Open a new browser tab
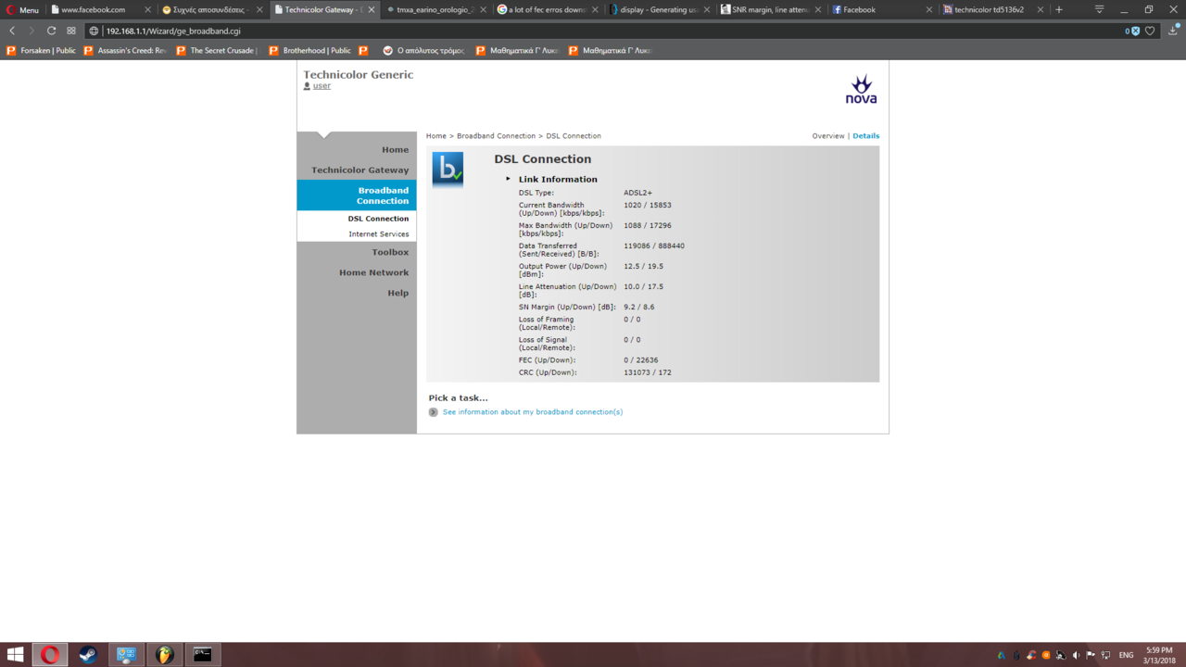The image size is (1186, 667). point(1059,10)
